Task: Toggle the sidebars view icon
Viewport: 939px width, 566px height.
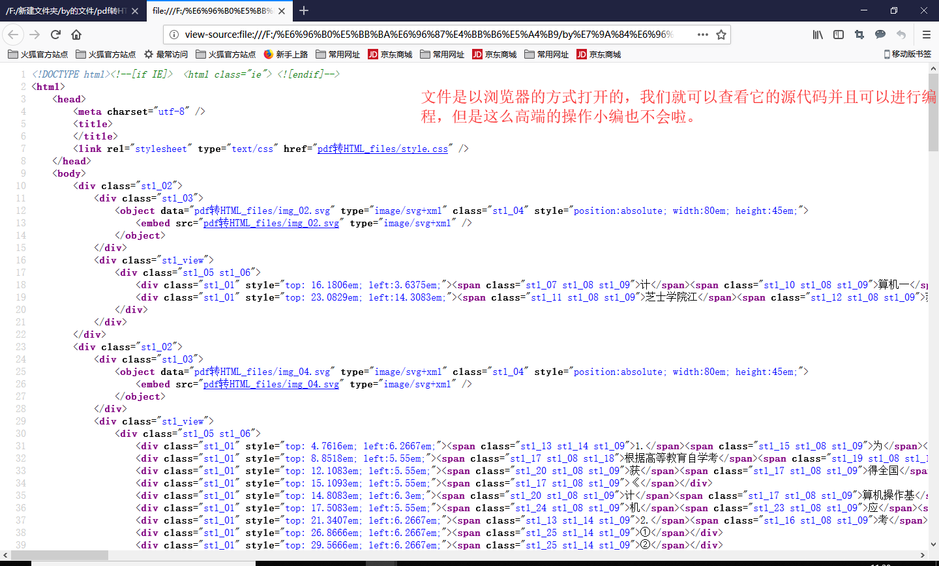Action: (839, 35)
